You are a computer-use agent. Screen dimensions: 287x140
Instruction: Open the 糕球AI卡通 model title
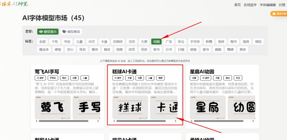click(124, 72)
